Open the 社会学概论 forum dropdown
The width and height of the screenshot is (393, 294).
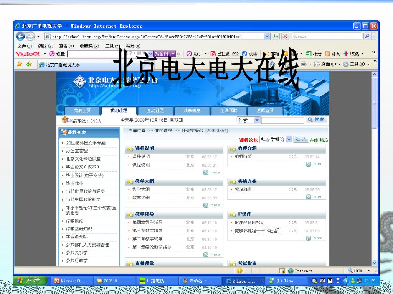pyautogui.click(x=276, y=139)
